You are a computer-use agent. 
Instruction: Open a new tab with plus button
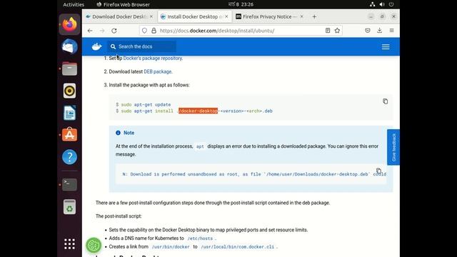[314, 16]
